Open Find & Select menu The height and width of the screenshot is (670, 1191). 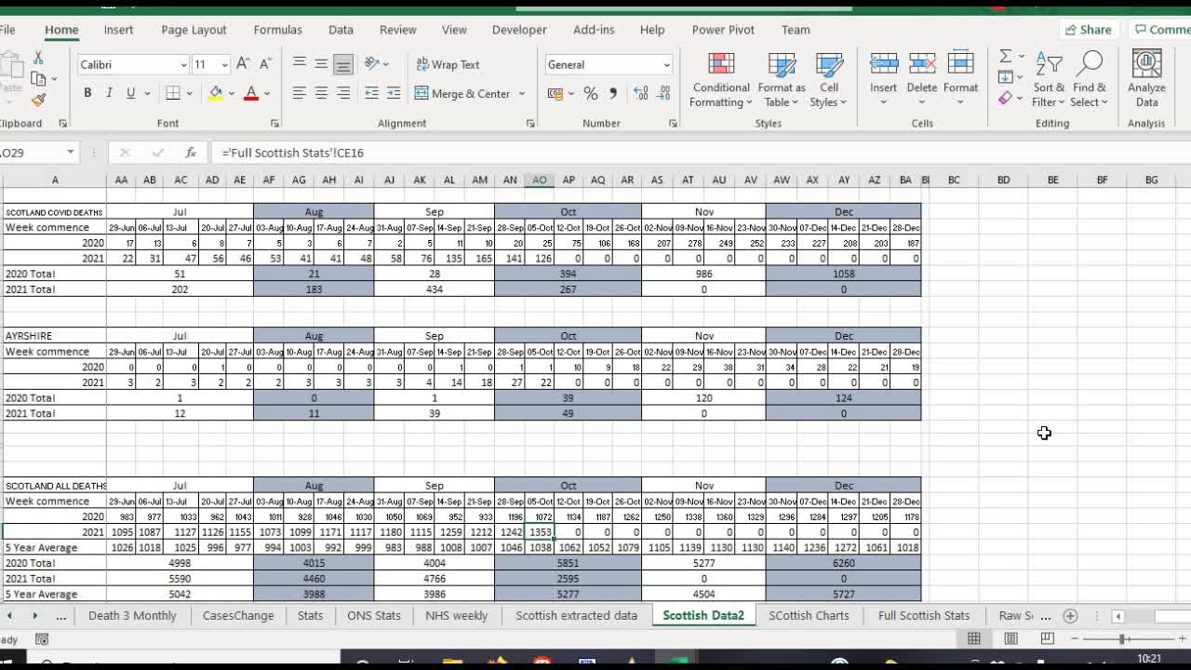1089,80
